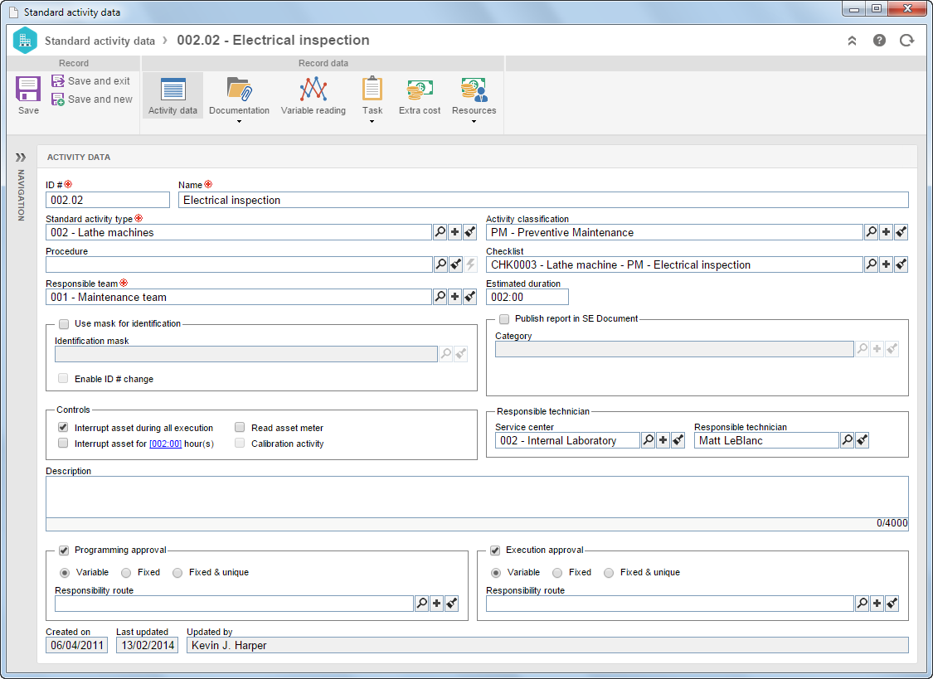Add a new Responsible team with plus
The image size is (933, 679).
point(454,296)
